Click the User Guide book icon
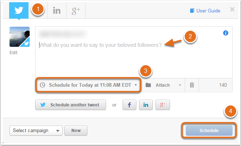Image resolution: width=241 pixels, height=146 pixels. [192, 11]
